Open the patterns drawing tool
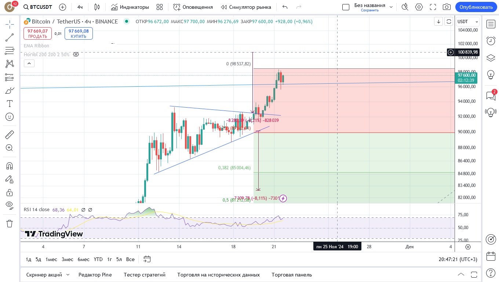The height and width of the screenshot is (282, 499). [x=10, y=64]
